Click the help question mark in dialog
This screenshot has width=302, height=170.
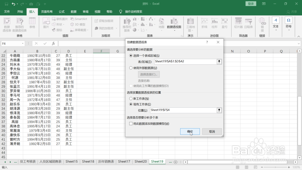tap(207, 42)
